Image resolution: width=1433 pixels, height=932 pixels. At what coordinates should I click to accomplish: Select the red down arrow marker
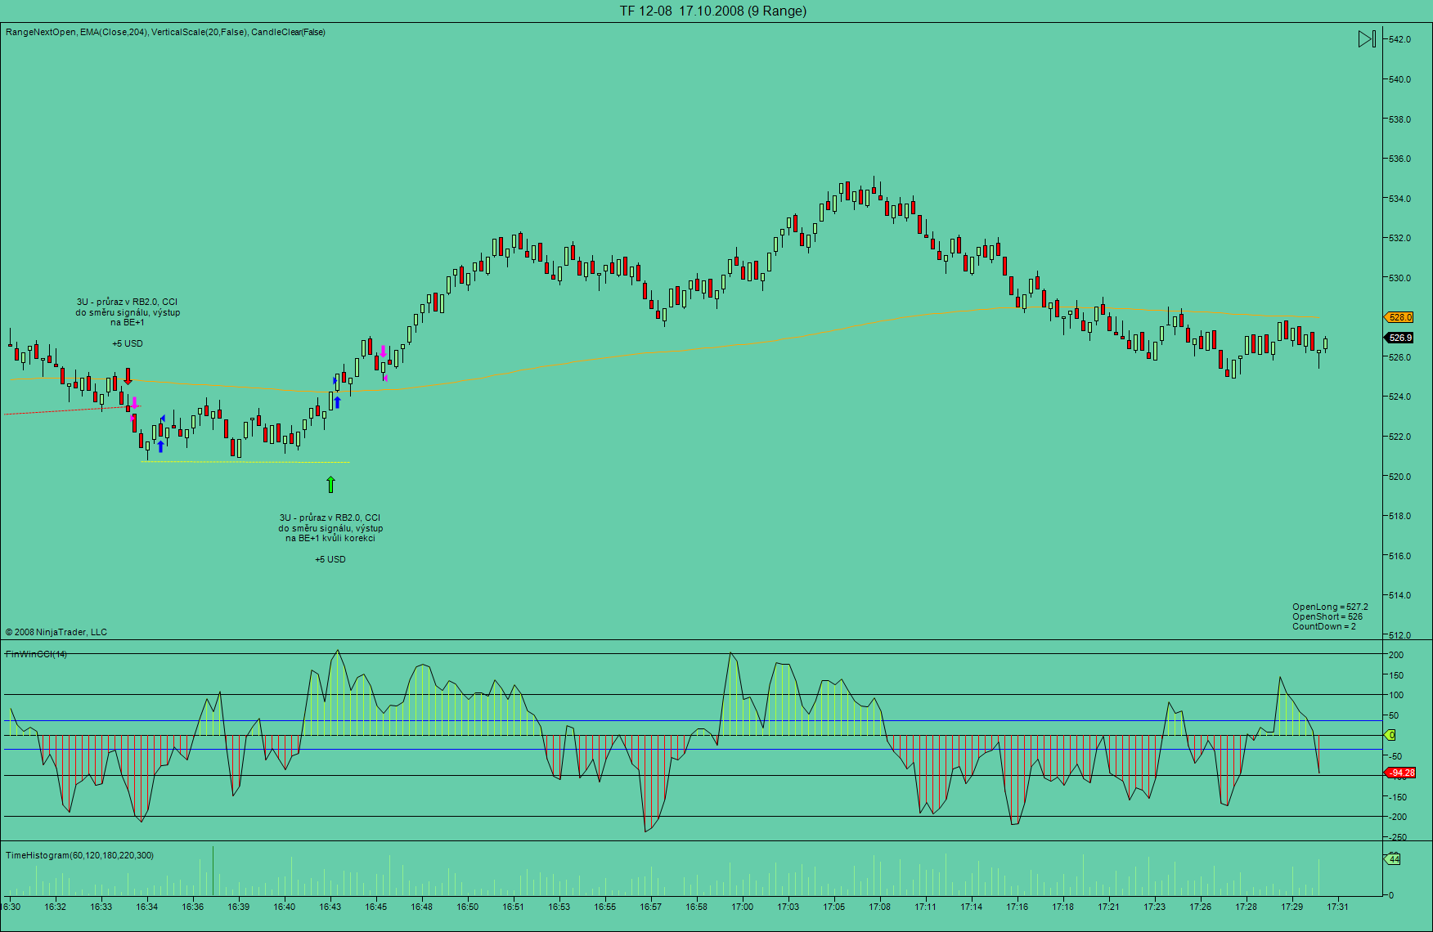(x=128, y=377)
